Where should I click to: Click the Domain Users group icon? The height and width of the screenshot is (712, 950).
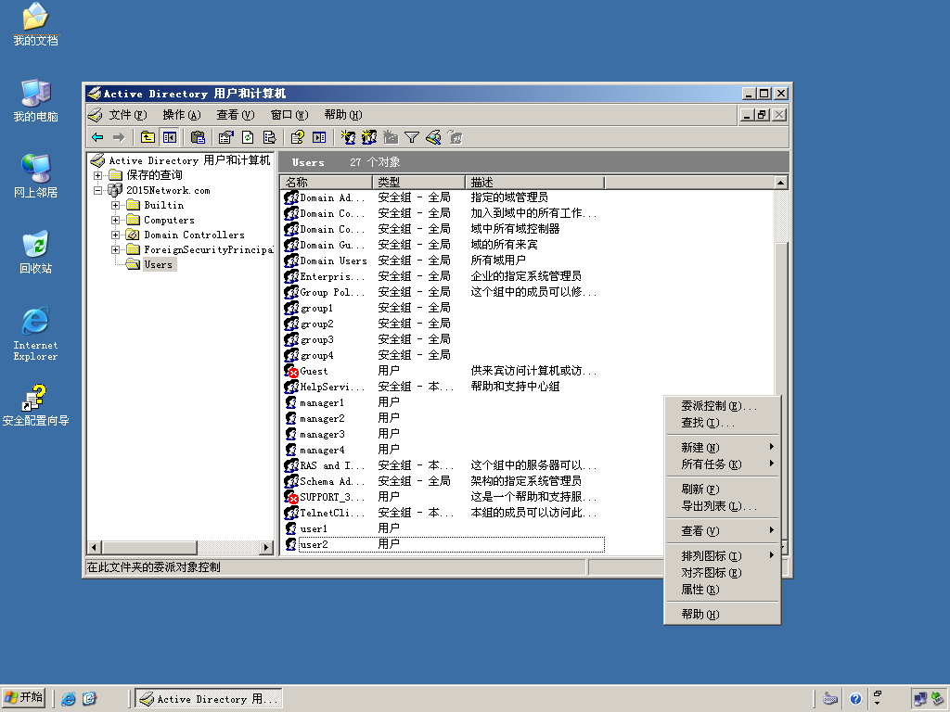tap(290, 261)
